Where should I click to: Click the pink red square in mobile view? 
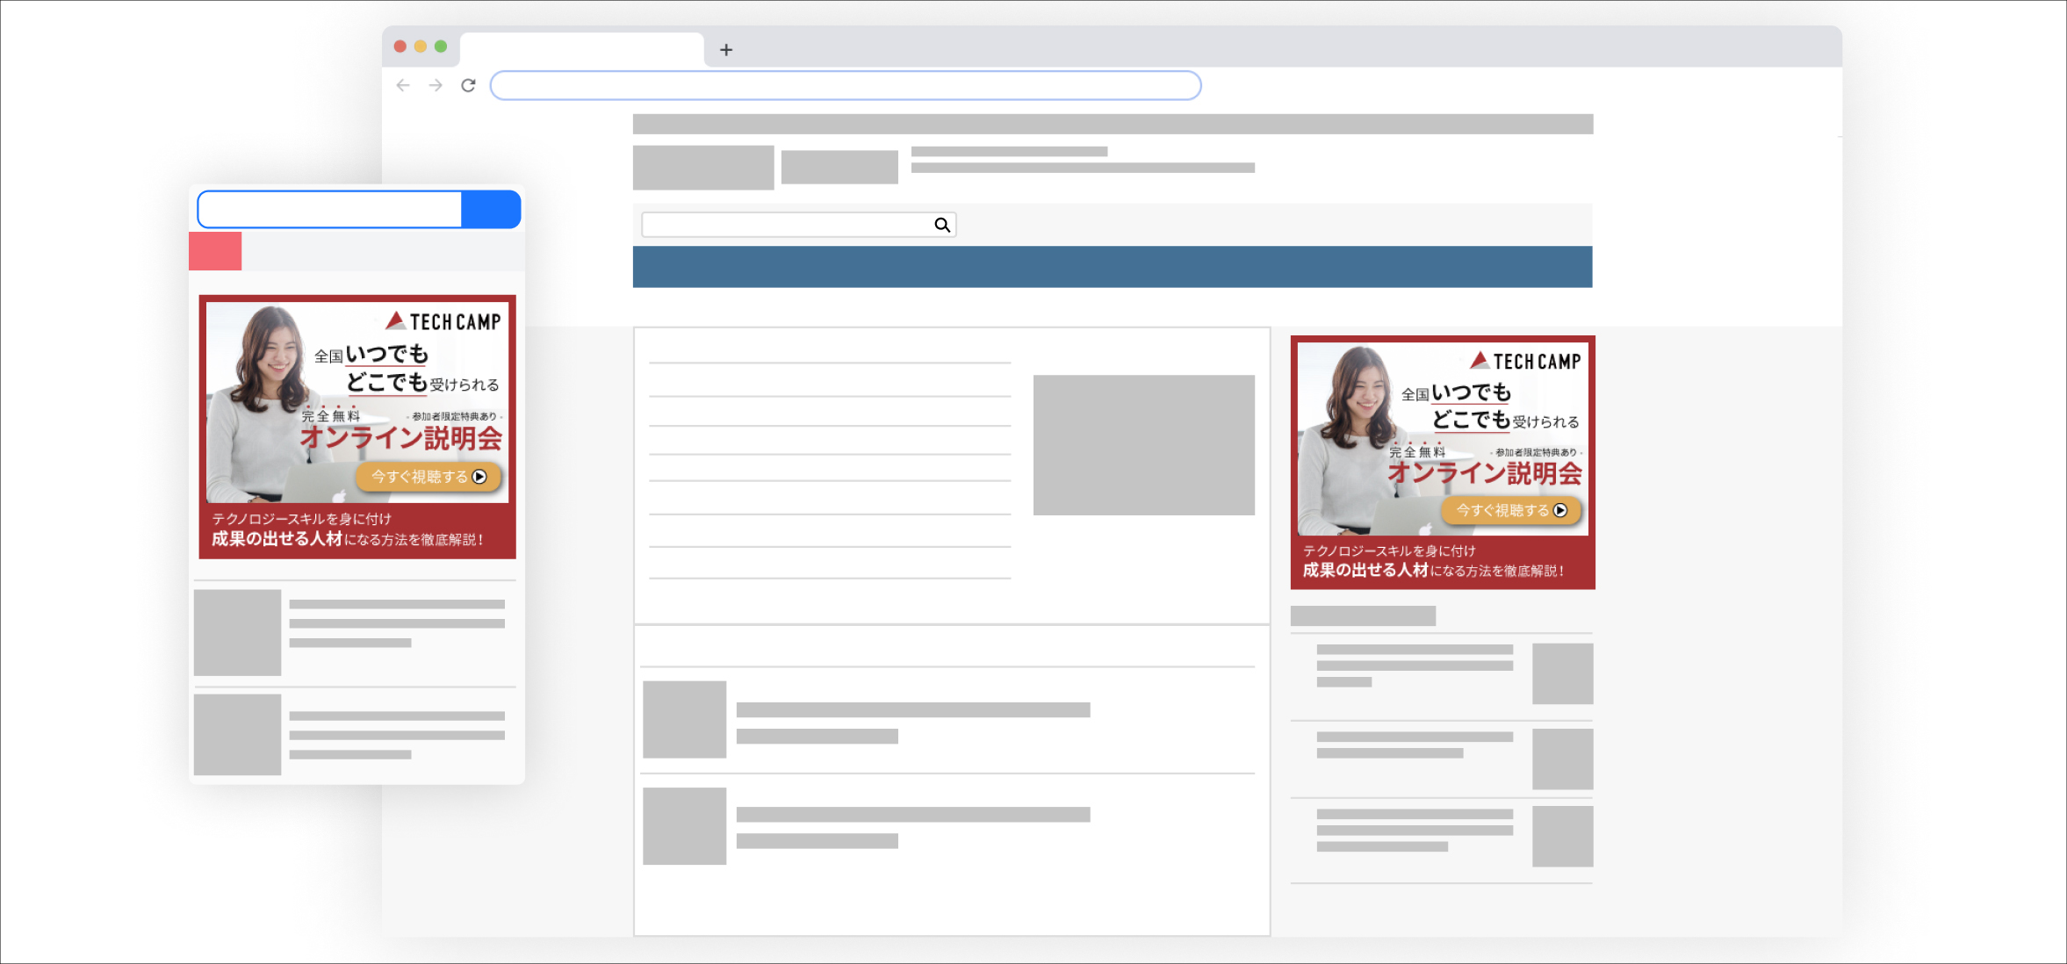tap(215, 251)
